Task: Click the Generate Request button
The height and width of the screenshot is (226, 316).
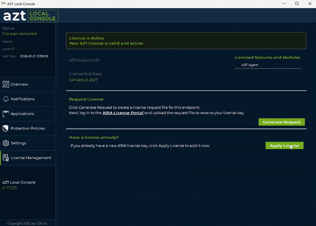Action: 281,122
